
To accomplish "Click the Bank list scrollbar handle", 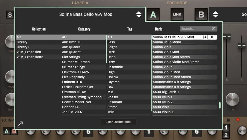I will coord(220,105).
